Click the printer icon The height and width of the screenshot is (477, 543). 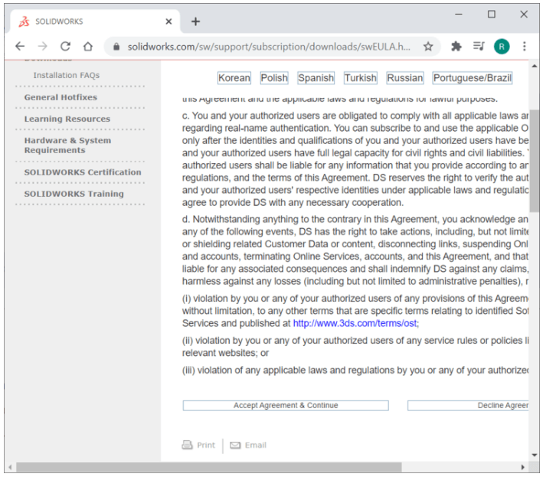pyautogui.click(x=187, y=445)
